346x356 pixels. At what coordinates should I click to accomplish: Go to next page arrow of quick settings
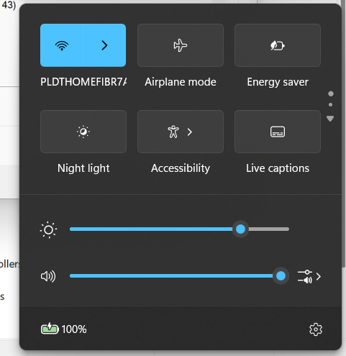click(330, 119)
